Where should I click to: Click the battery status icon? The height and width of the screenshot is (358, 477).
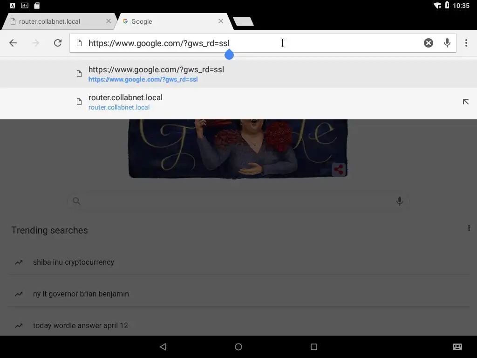[447, 5]
